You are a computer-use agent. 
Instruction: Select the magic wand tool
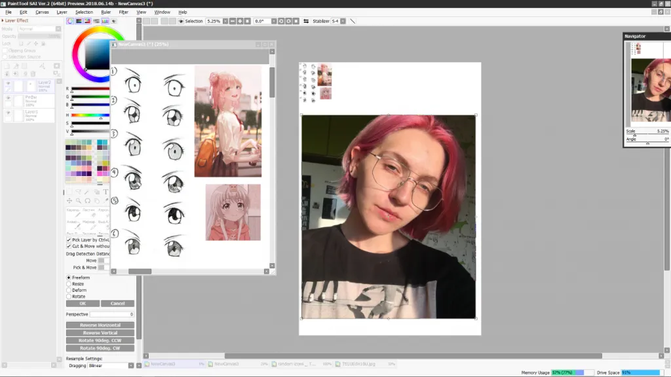87,192
